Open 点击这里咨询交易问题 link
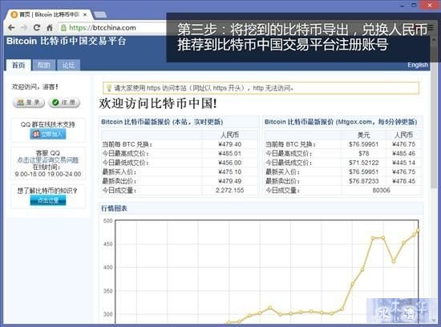Screen dimensions: 441x327 click(x=48, y=160)
